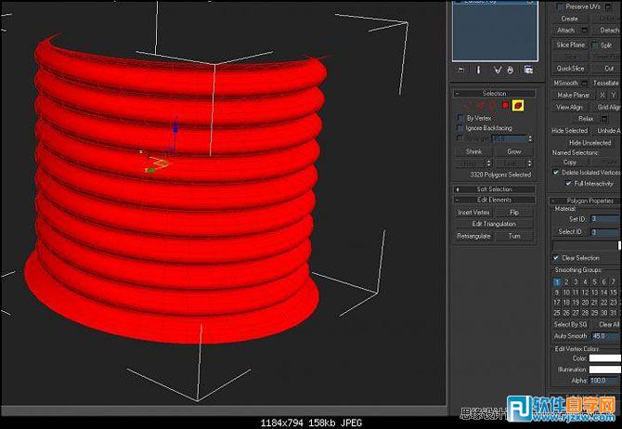Click Select ID value field
Viewport: 622px width, 429px height.
tap(605, 232)
